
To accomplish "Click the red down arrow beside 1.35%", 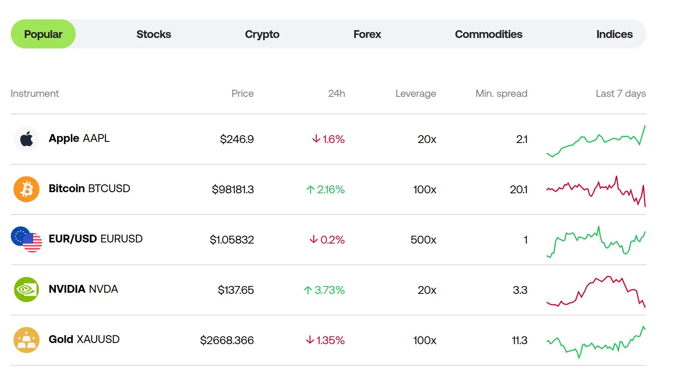I will point(310,340).
